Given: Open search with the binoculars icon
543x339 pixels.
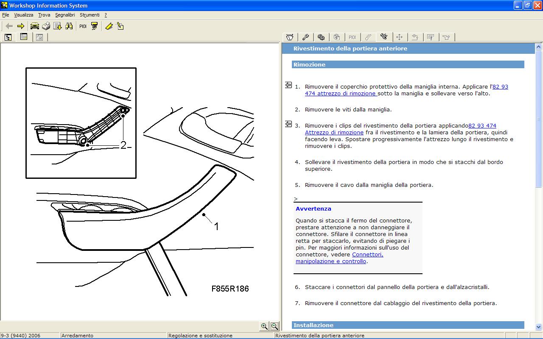Looking at the screenshot, I should (69, 26).
